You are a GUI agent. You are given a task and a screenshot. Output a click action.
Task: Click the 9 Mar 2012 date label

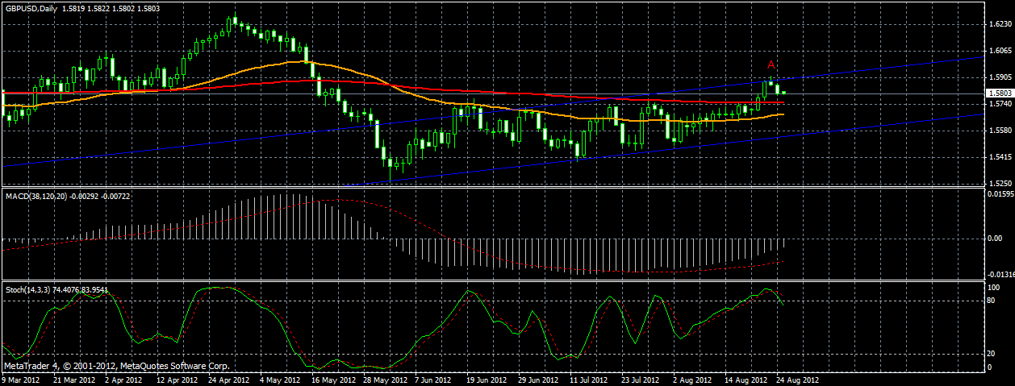(21, 380)
